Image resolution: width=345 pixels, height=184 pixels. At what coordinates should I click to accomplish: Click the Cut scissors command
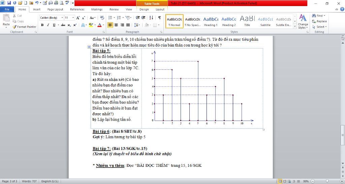[17, 16]
